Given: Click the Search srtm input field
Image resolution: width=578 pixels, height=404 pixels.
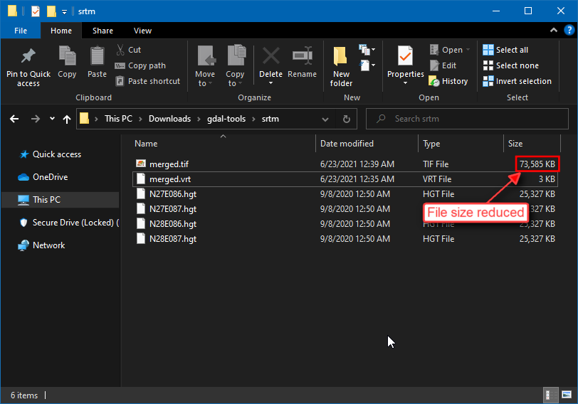Looking at the screenshot, I should 470,119.
